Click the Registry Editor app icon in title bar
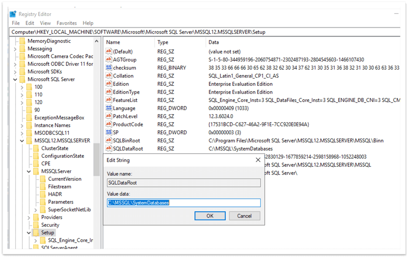409x258 pixels. click(13, 14)
